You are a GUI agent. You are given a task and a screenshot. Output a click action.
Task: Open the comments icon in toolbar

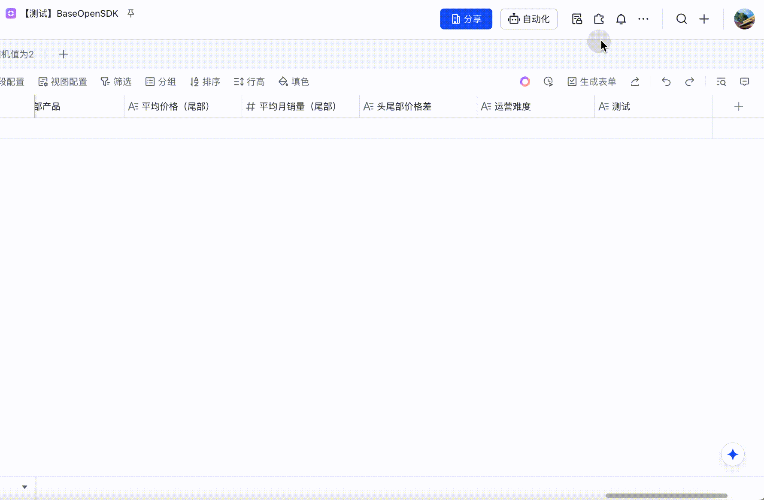[x=744, y=82]
